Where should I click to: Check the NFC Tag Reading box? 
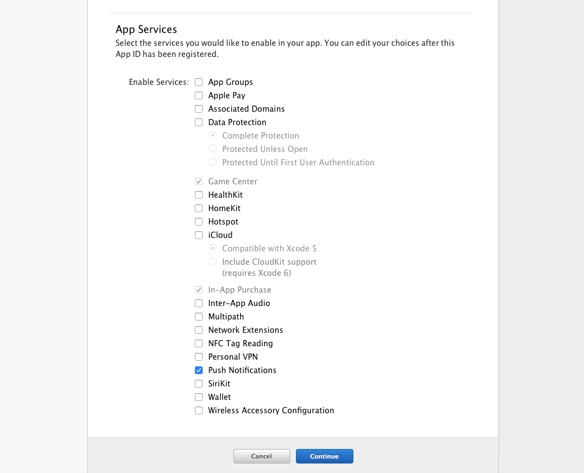199,343
